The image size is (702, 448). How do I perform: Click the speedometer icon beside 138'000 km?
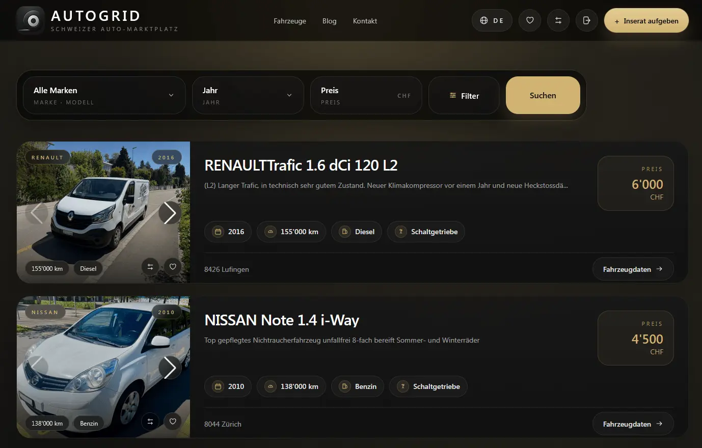[271, 386]
